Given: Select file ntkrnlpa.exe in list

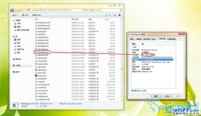Looking at the screenshot, I should (43, 52).
